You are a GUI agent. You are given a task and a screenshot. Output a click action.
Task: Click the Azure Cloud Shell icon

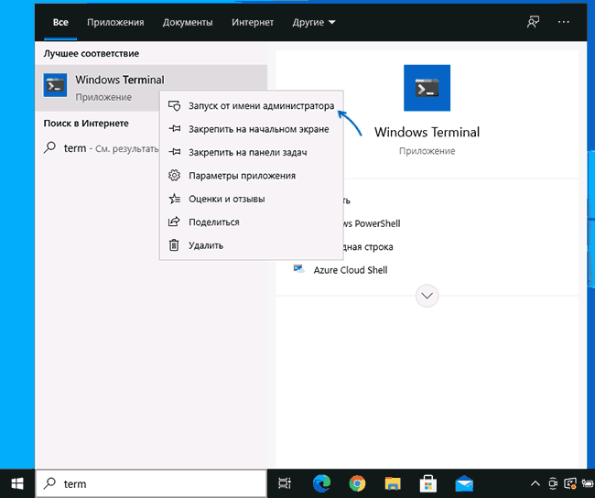tap(299, 269)
